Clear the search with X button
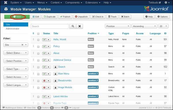This screenshot has height=110, width=173. (x=80, y=26)
